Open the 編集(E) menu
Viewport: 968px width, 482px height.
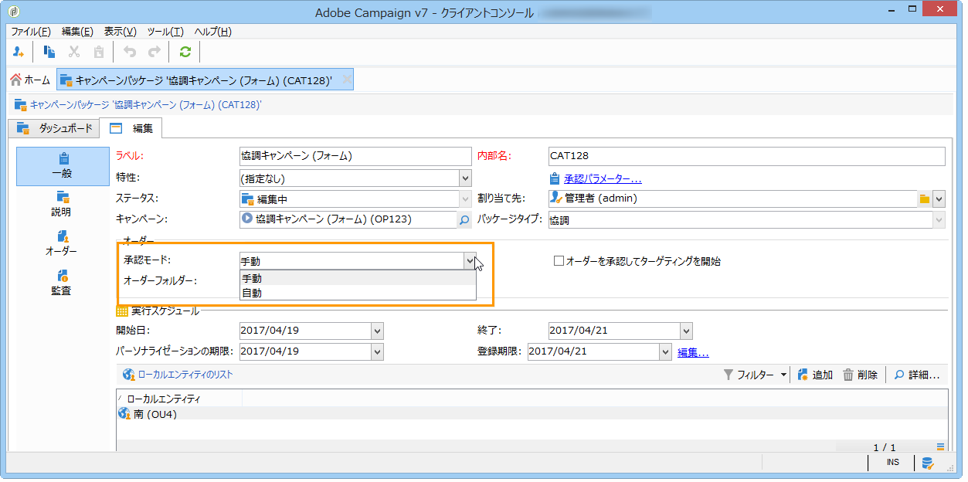point(77,32)
